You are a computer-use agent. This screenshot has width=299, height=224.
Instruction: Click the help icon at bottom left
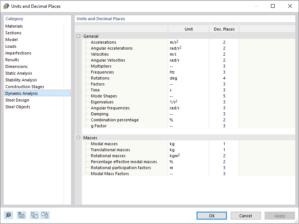[8, 215]
